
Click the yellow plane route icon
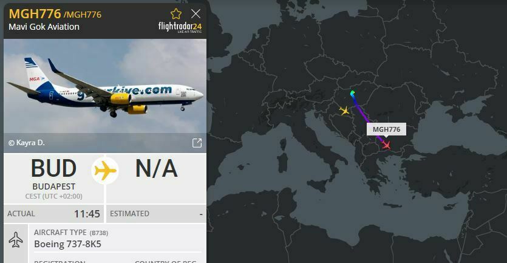pyautogui.click(x=105, y=171)
